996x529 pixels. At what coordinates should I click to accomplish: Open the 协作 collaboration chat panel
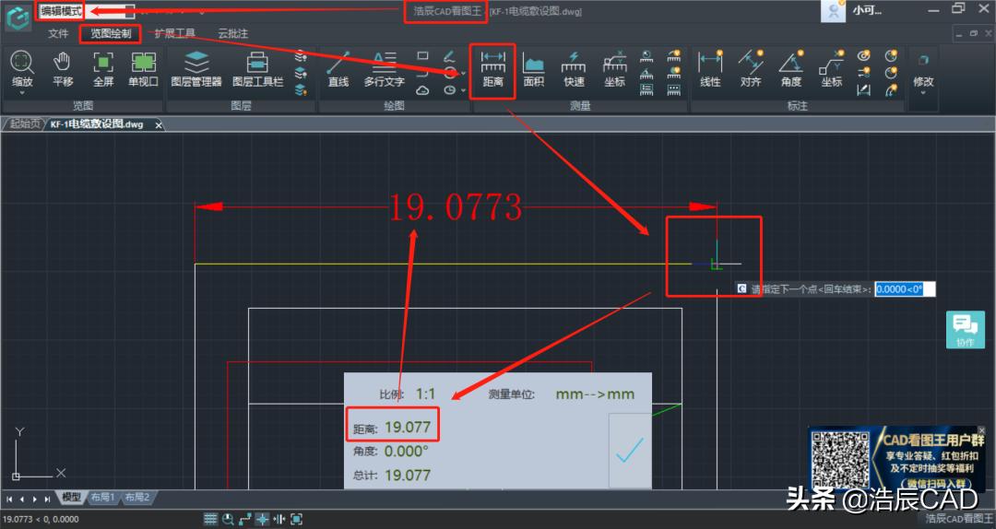point(965,330)
